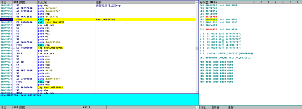Select the highlighted EBP value 00D197B6
Screen dimensions: 302x109
211,19
